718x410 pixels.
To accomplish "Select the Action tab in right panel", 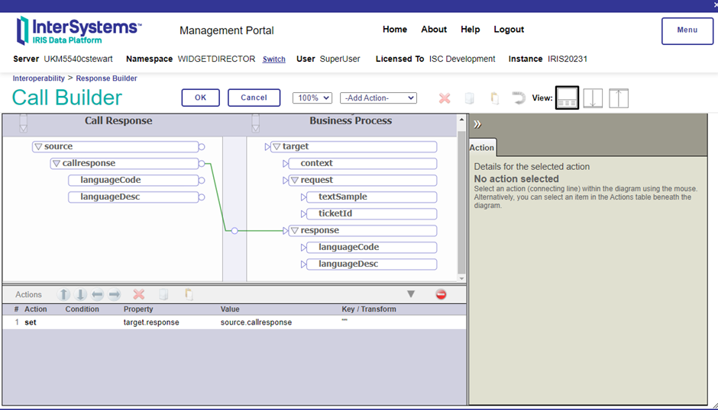I will coord(482,148).
